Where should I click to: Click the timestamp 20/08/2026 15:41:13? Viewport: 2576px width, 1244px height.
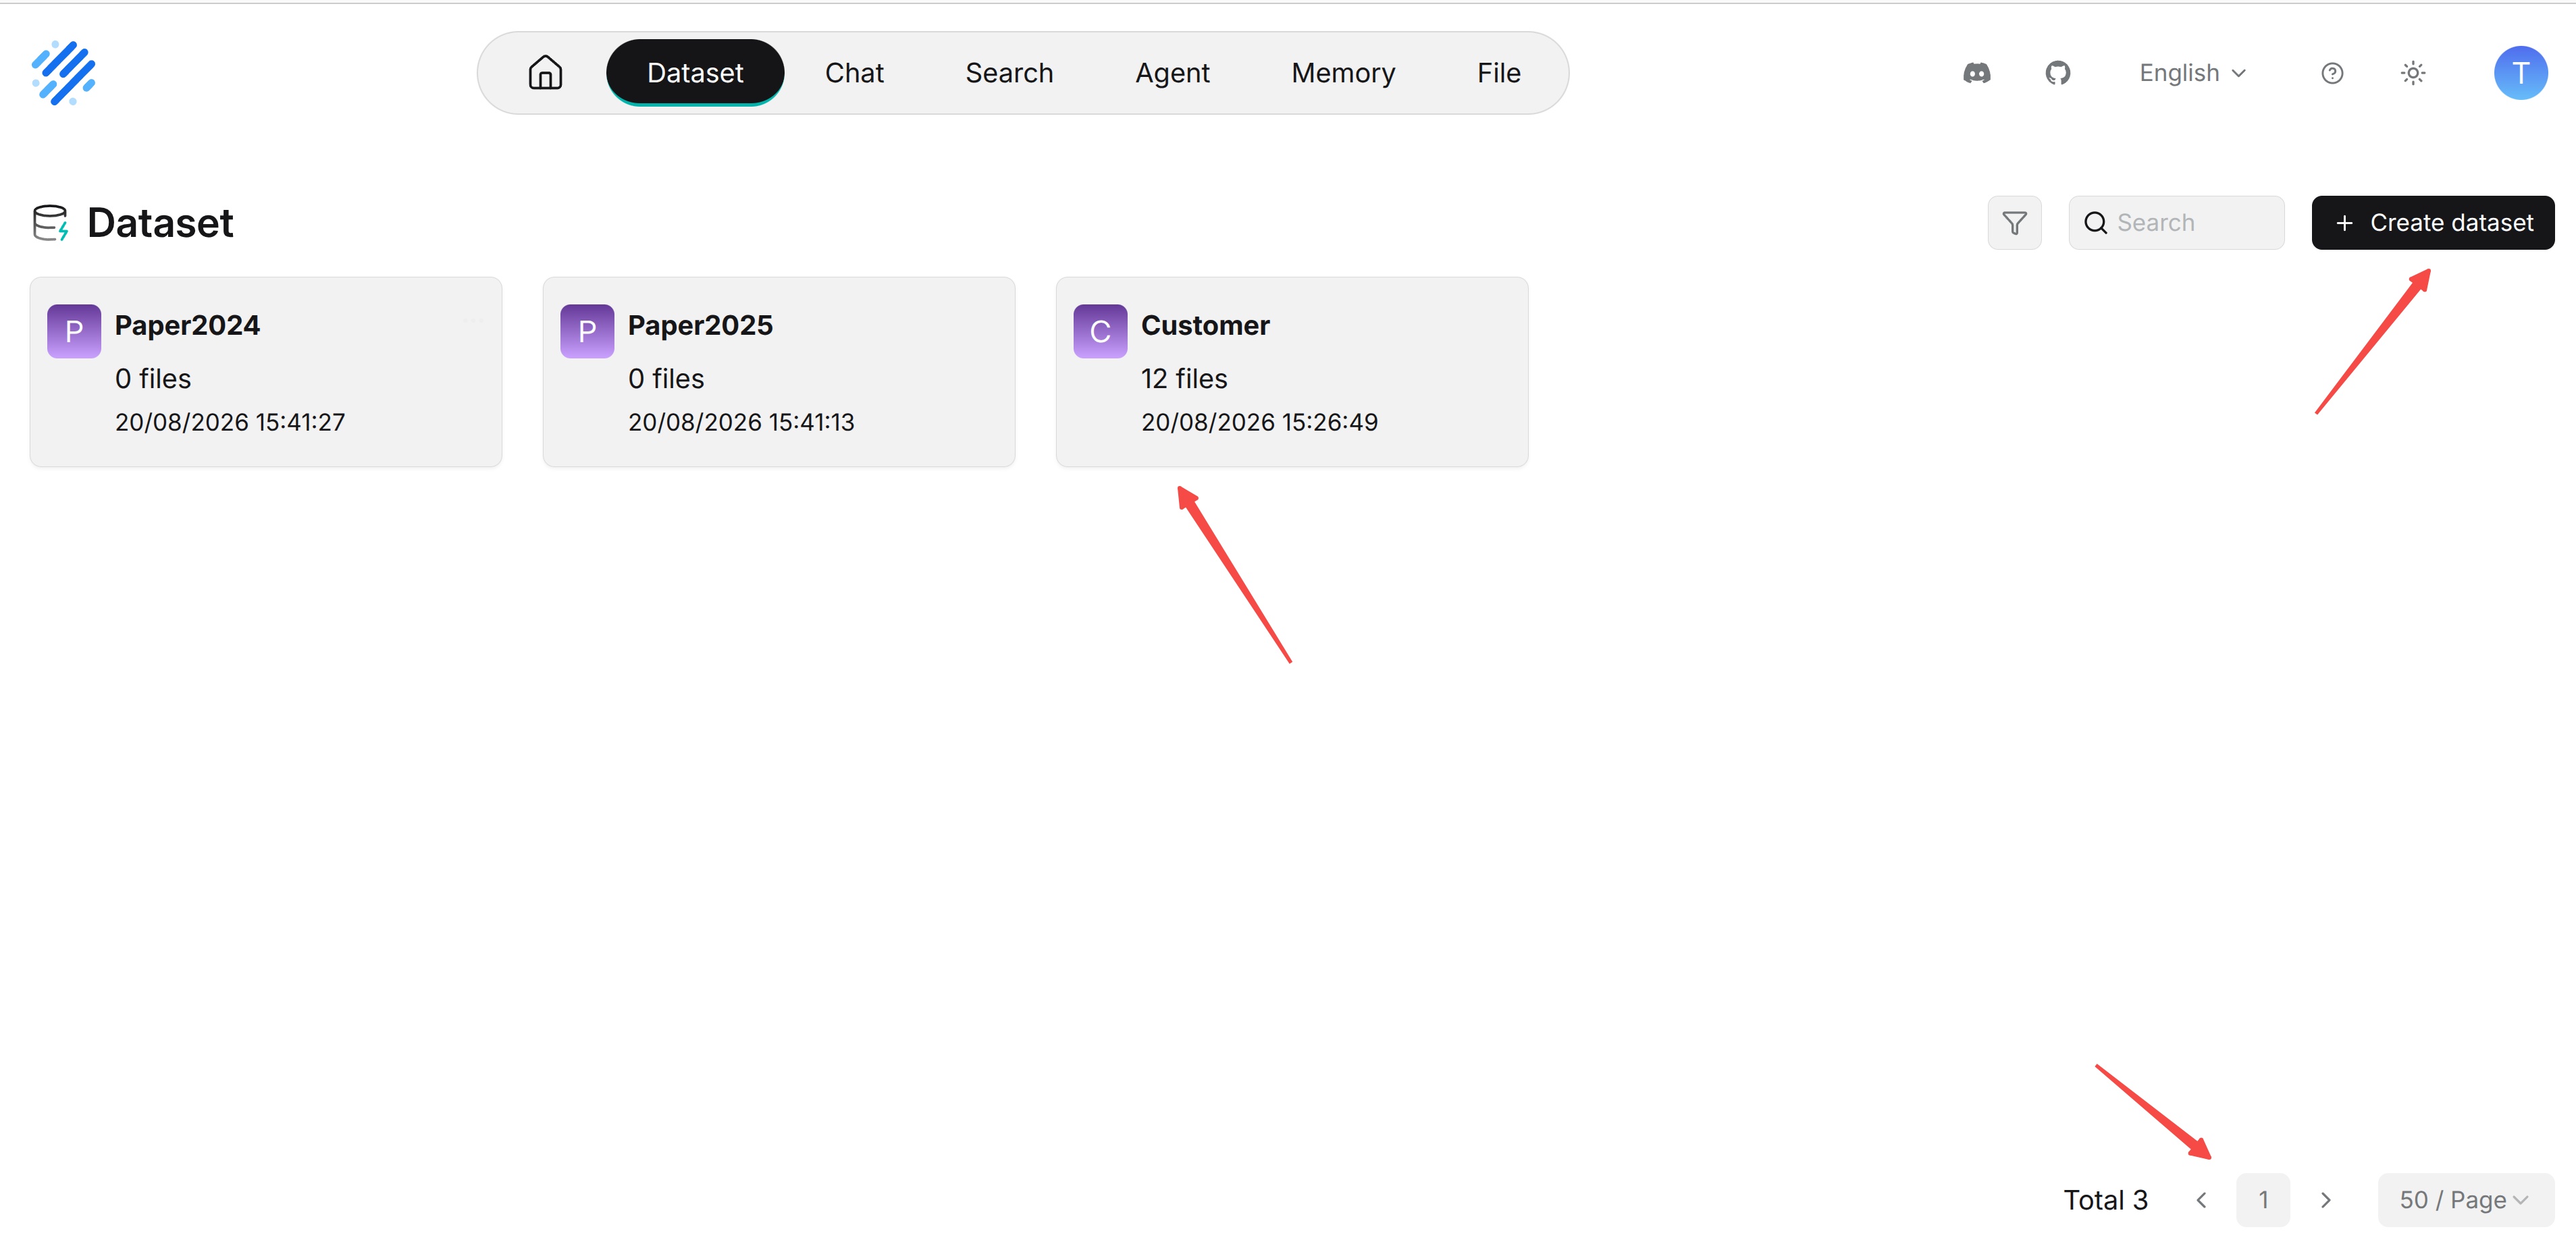coord(741,422)
